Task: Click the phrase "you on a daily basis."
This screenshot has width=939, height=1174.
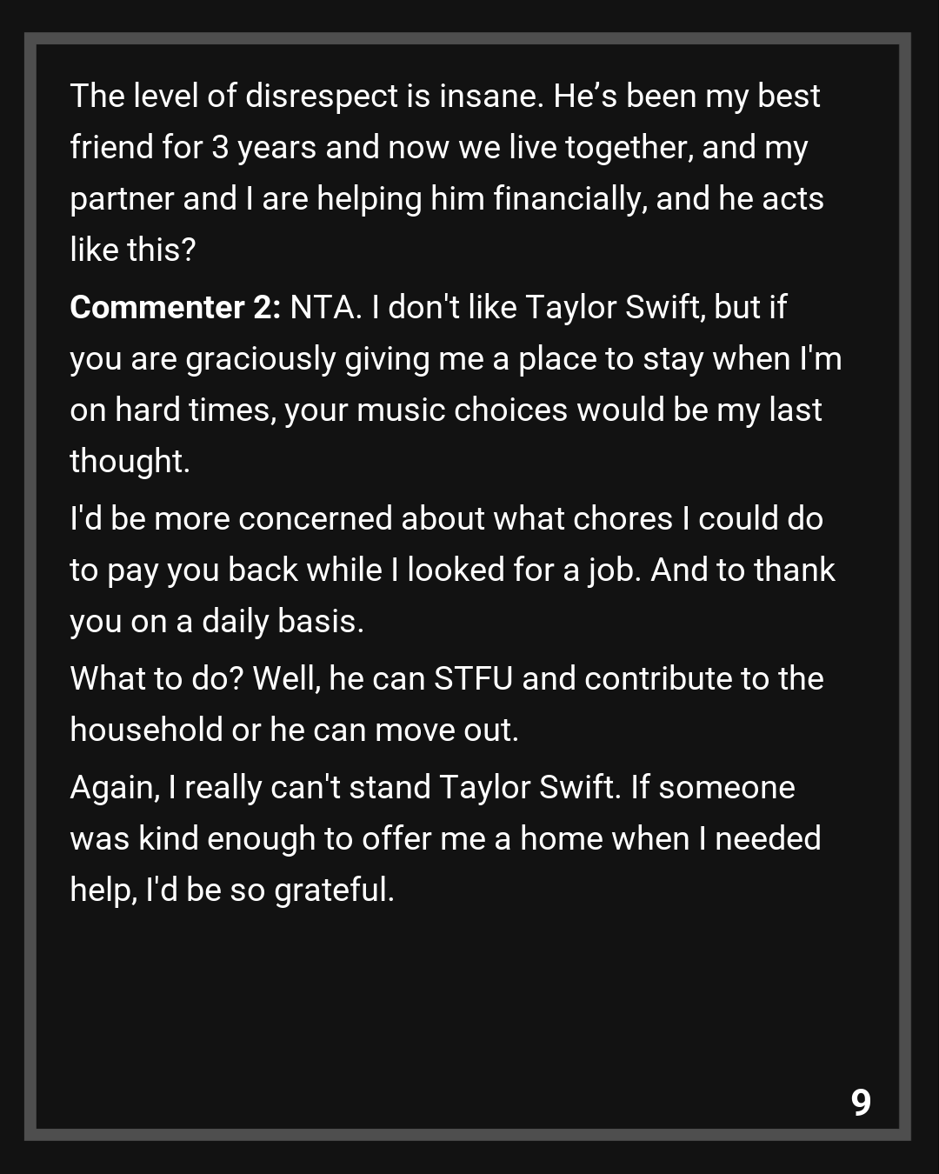Action: pos(216,621)
